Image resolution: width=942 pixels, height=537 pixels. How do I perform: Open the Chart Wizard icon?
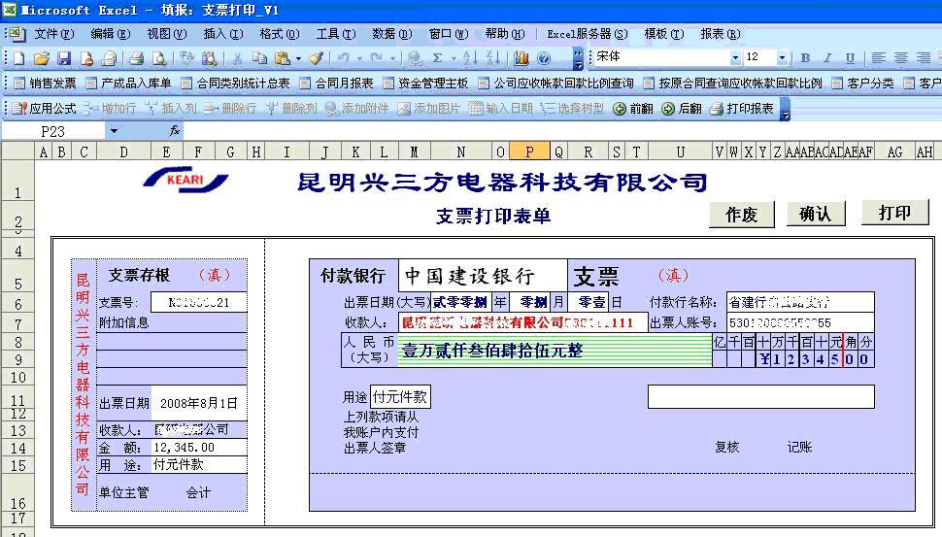[x=521, y=59]
